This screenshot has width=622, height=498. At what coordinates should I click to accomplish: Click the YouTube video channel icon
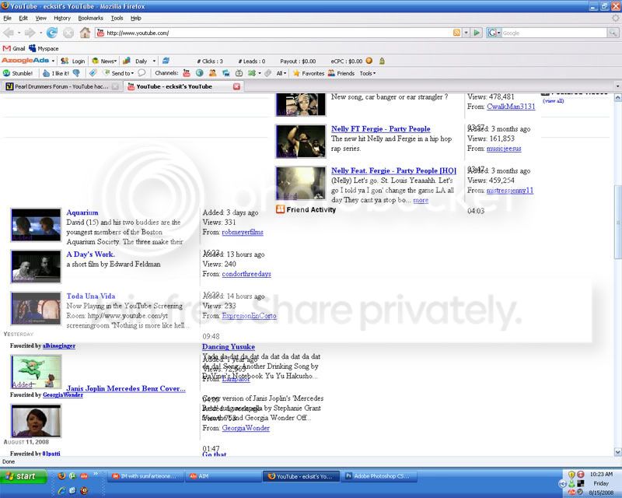point(187,73)
